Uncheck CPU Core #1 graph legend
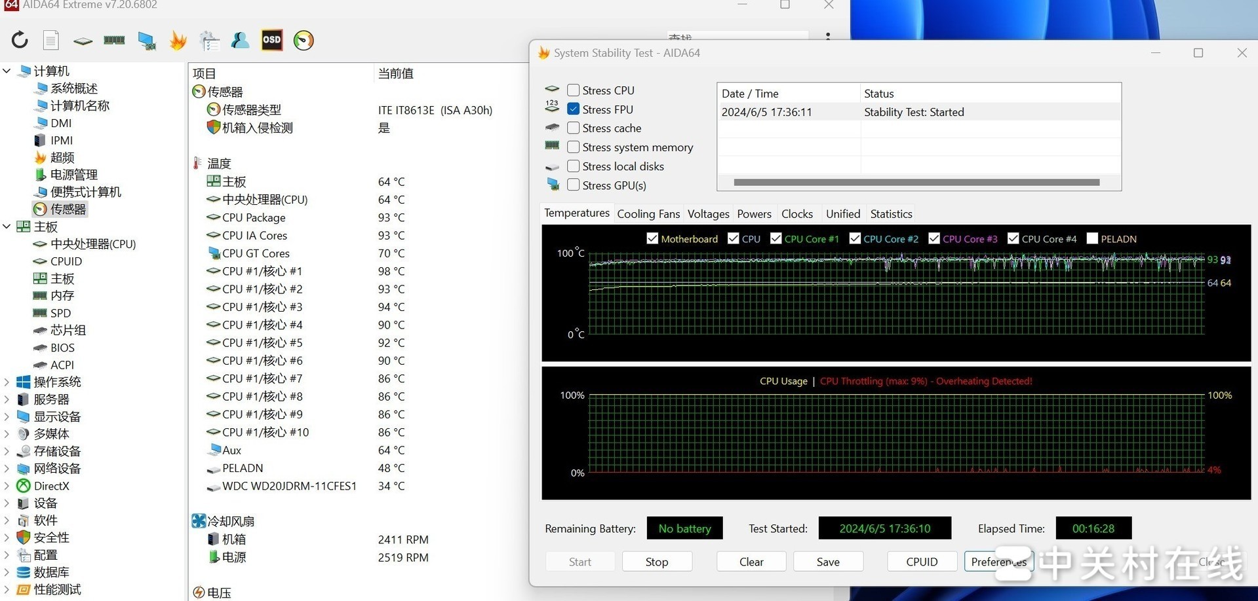The width and height of the screenshot is (1258, 601). (776, 239)
